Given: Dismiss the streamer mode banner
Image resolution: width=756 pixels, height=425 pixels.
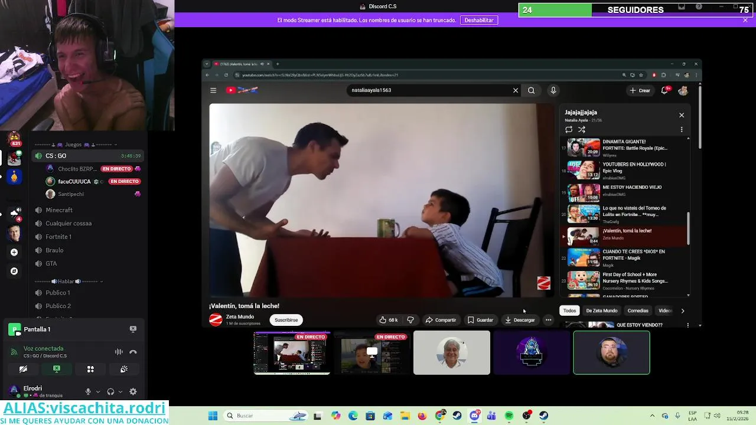Looking at the screenshot, I should point(745,20).
